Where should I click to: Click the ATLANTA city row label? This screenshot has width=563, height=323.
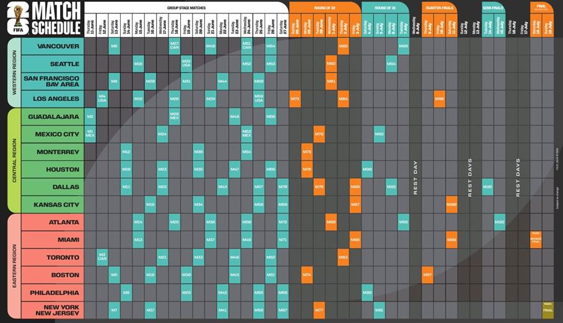(x=53, y=222)
